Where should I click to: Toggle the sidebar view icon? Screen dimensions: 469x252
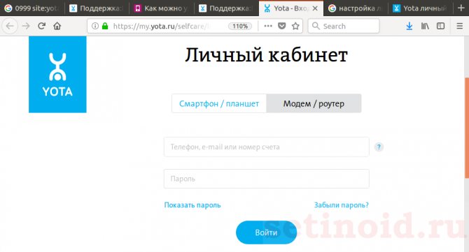click(440, 26)
